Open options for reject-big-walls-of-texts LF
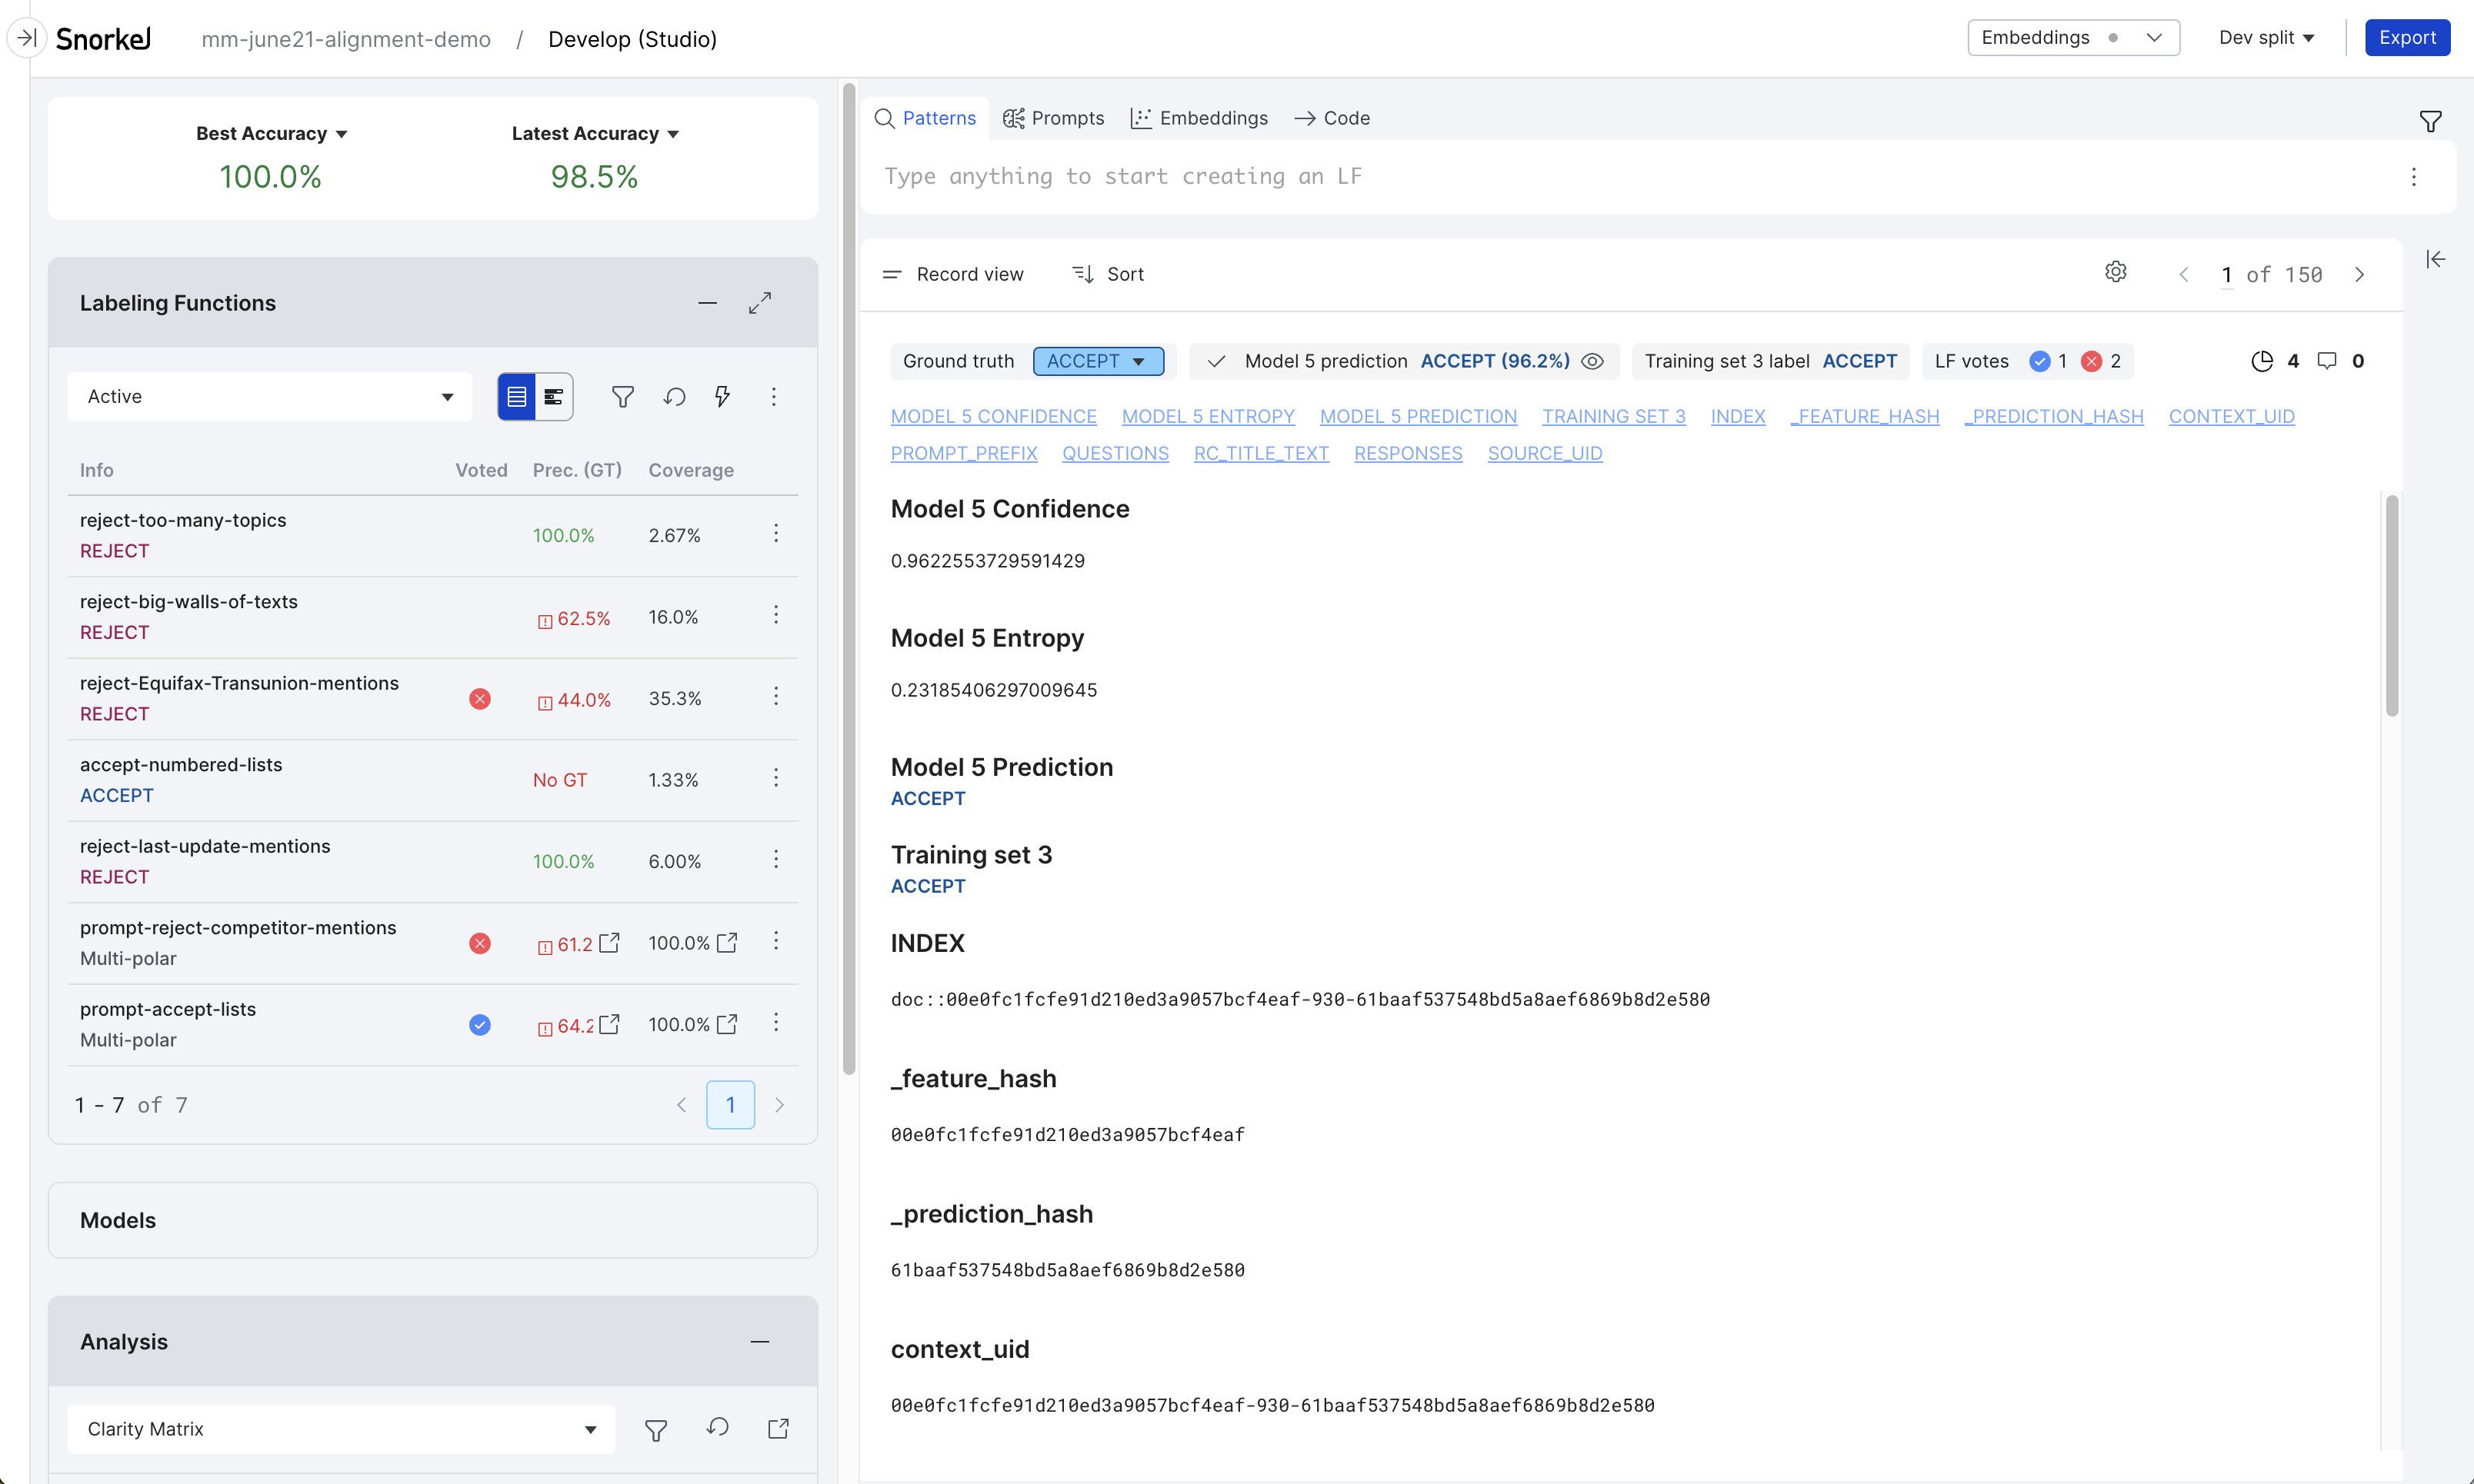The height and width of the screenshot is (1484, 2474). point(775,615)
